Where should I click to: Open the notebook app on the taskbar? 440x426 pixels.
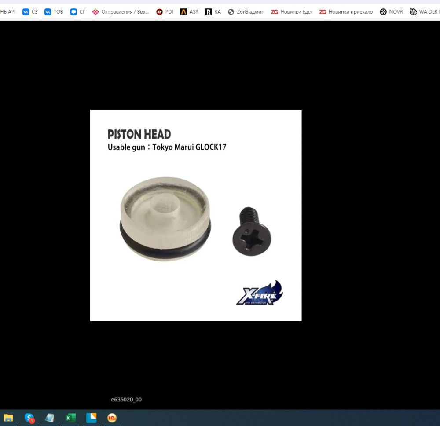coord(50,418)
